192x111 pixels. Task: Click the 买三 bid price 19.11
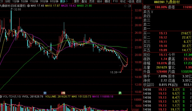click(163, 42)
